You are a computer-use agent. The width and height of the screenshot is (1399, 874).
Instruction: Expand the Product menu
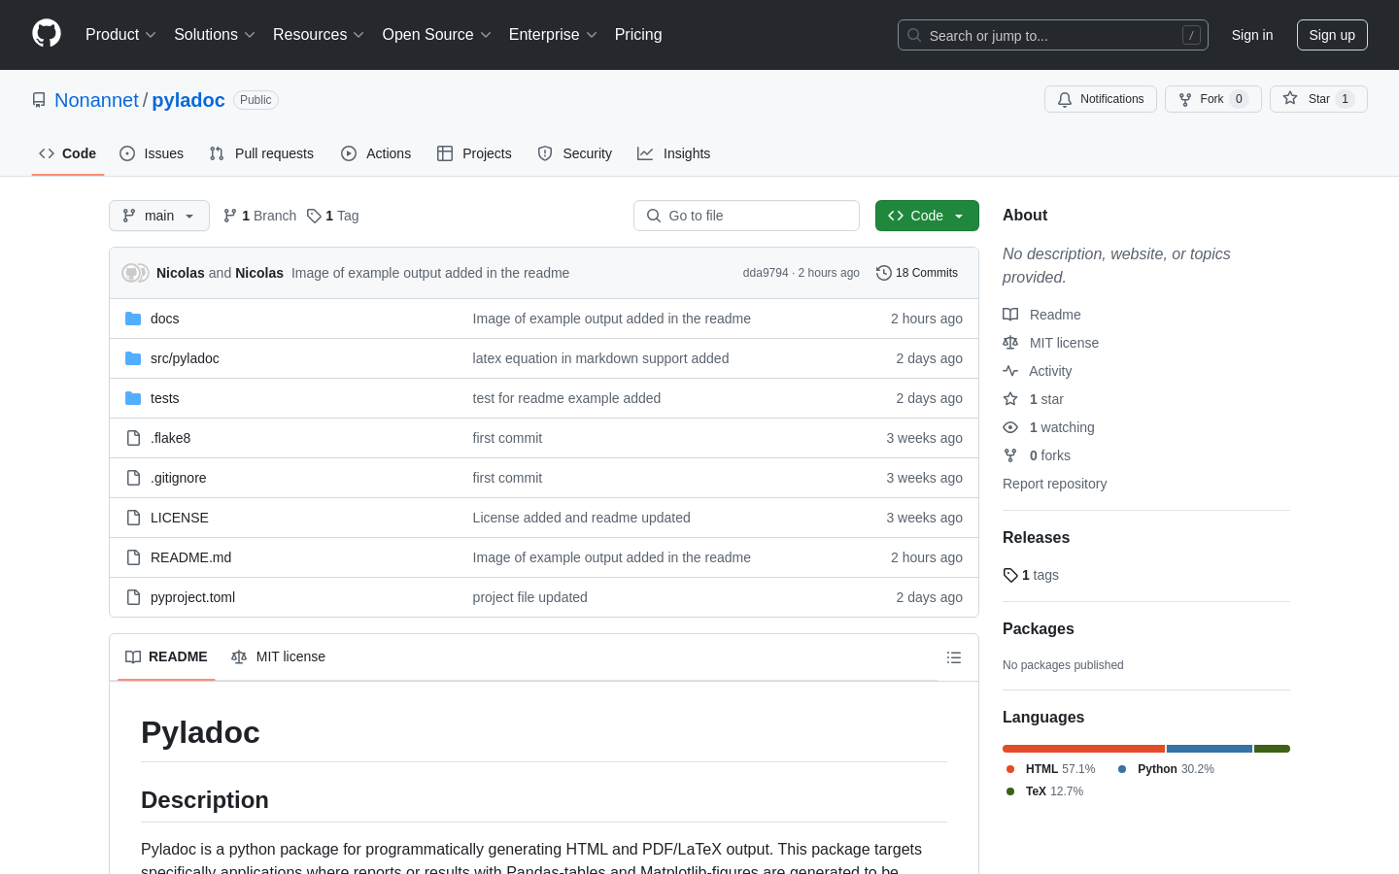(120, 34)
